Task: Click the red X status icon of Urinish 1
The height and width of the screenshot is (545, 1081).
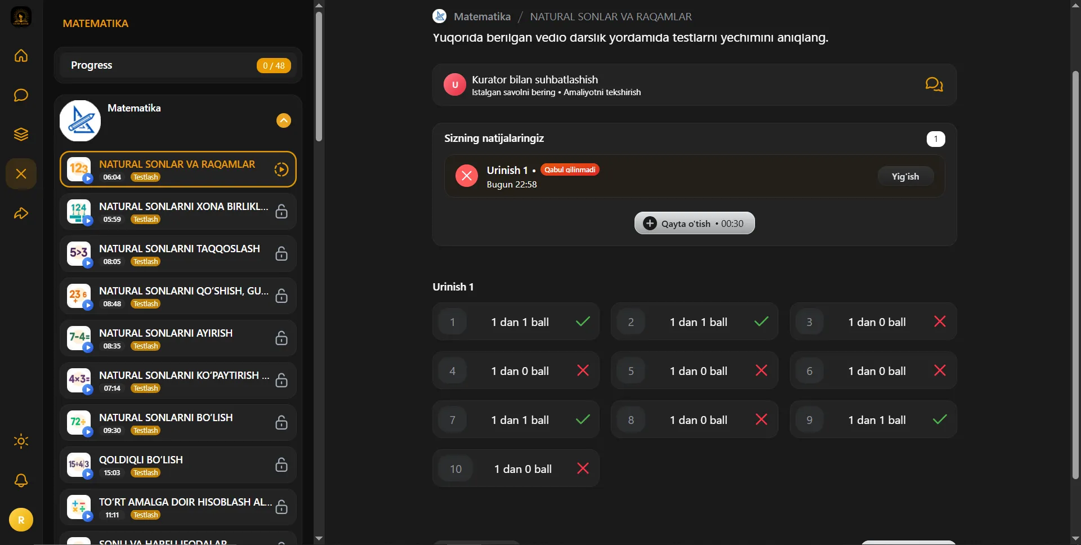Action: coord(467,176)
